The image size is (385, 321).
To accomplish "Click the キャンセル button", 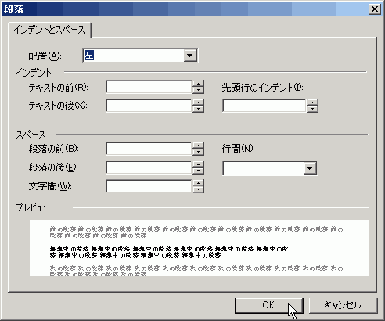I will [x=343, y=305].
